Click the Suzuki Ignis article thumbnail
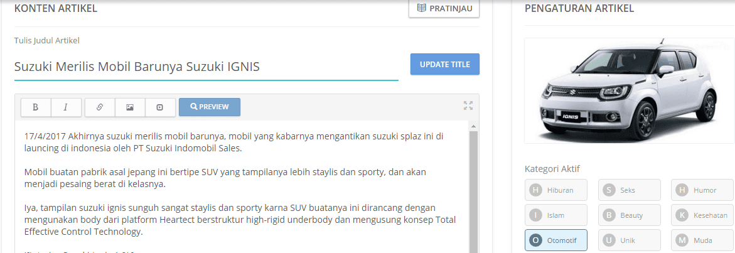 (x=629, y=90)
